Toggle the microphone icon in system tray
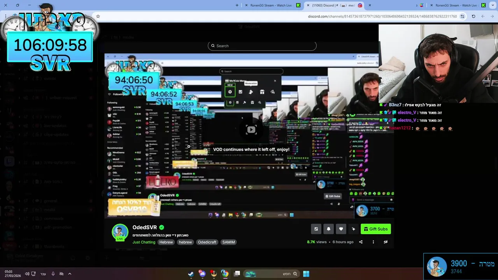This screenshot has width=498, height=280. click(53, 274)
